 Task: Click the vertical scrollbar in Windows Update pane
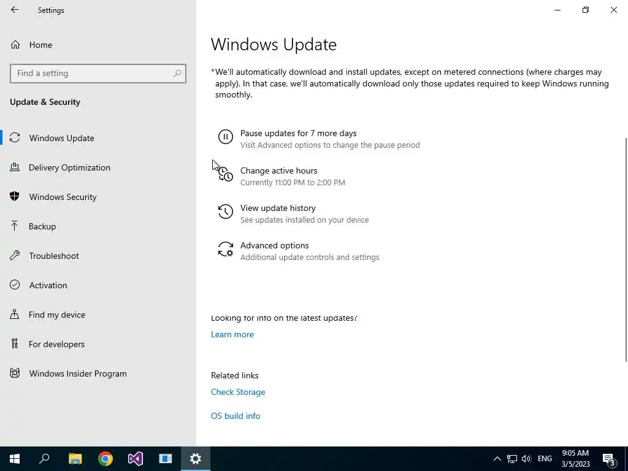pos(626,249)
